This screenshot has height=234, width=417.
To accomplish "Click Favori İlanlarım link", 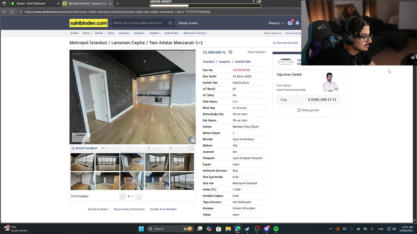I will coord(273,33).
